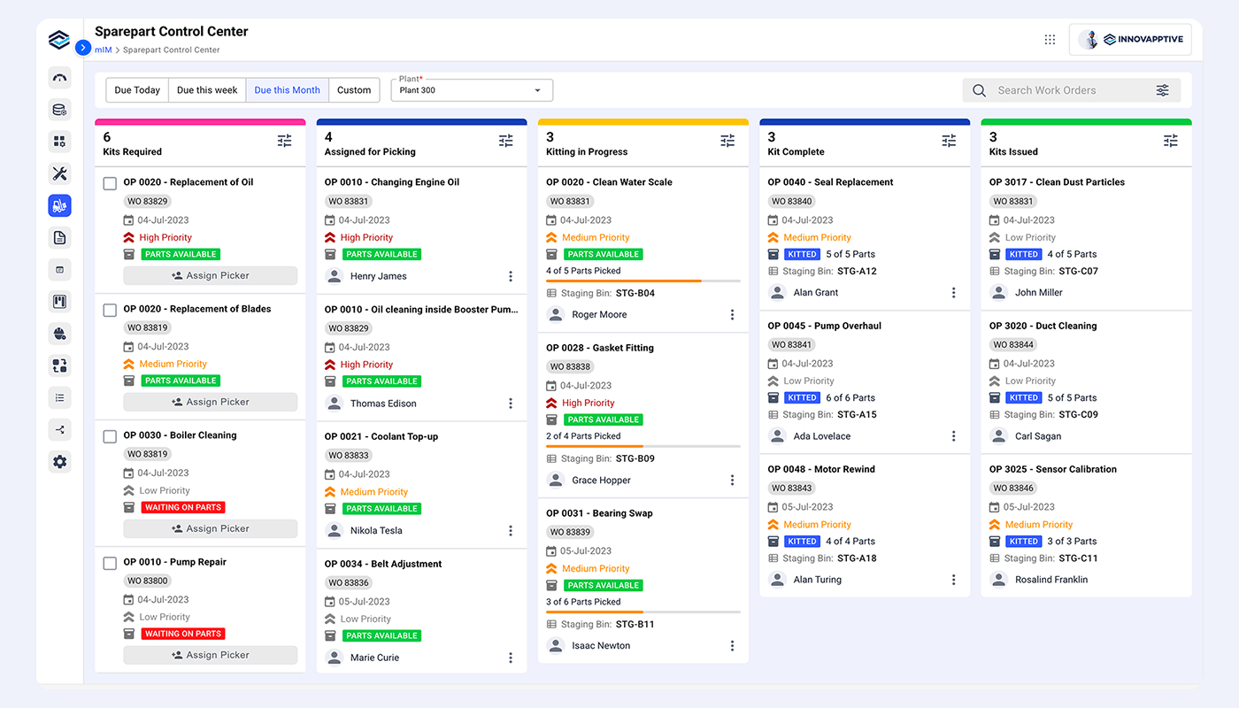Assign Picker for Replacement of Oil
Viewport: 1239px width, 708px height.
click(x=210, y=275)
